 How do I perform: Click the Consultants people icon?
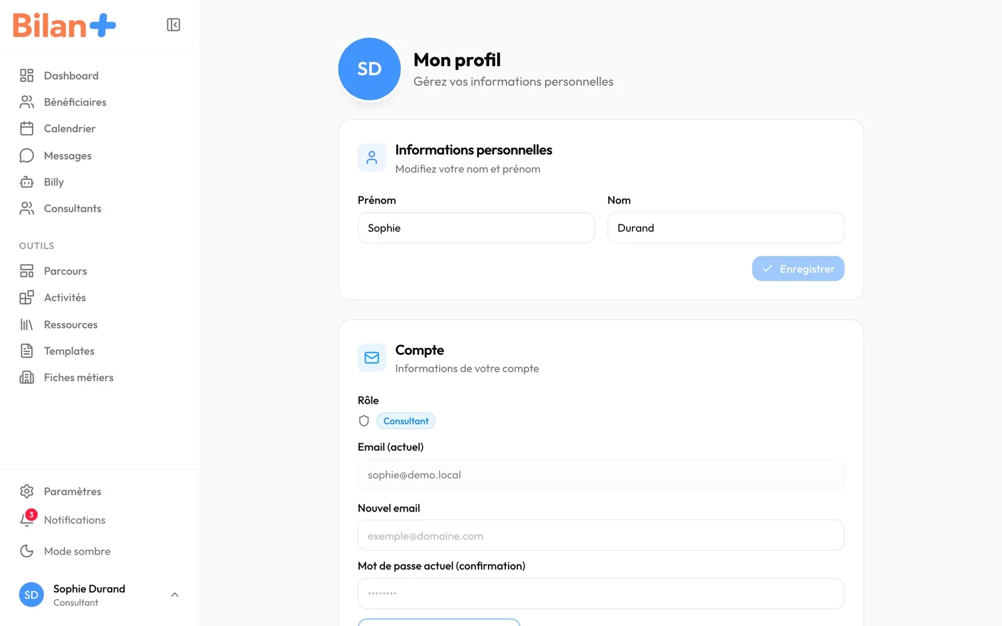(26, 208)
